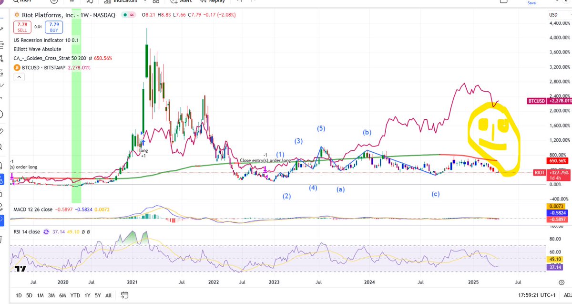This screenshot has height=304, width=572.
Task: Start bar Replay mode
Action: pos(213,1)
